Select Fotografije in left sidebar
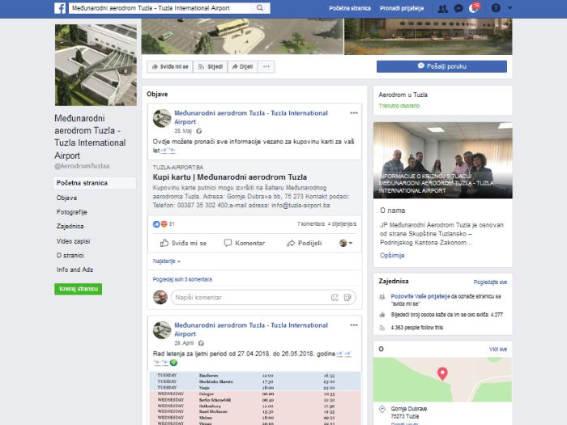Viewport: 567px width, 425px height. (71, 212)
